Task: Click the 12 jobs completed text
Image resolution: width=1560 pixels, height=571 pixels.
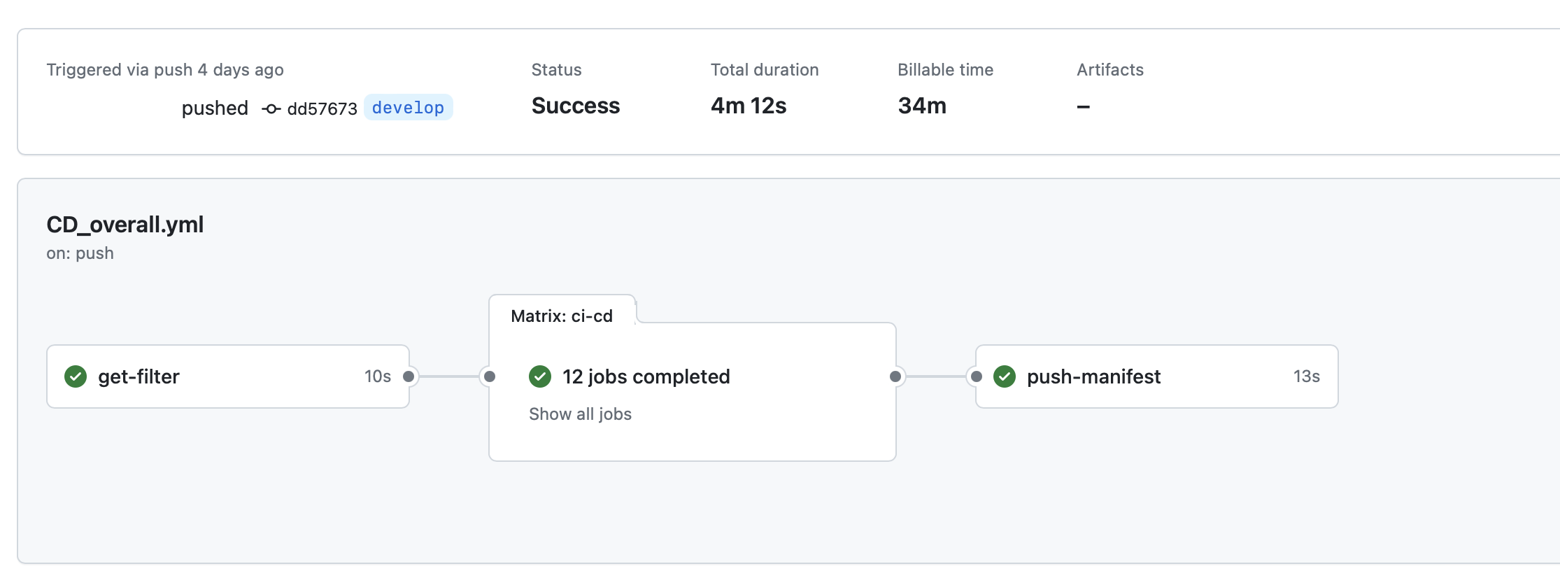Action: point(646,376)
